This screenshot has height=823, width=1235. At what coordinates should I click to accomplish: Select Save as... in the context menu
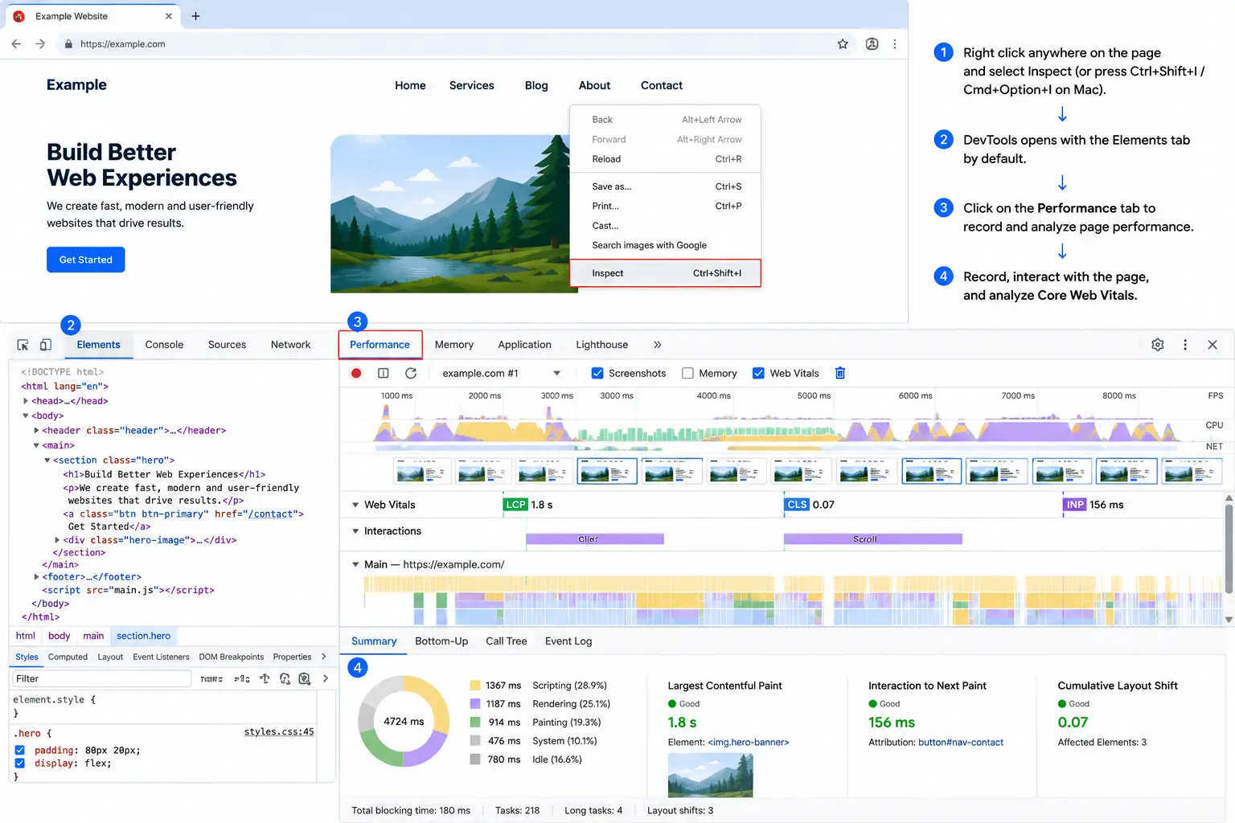pyautogui.click(x=665, y=186)
